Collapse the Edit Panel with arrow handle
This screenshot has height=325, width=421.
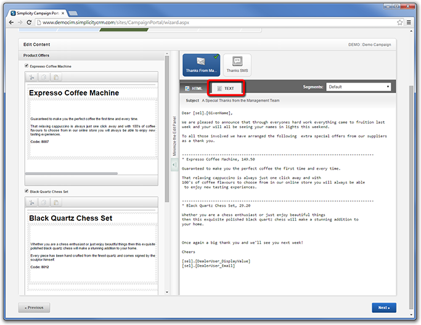point(174,165)
